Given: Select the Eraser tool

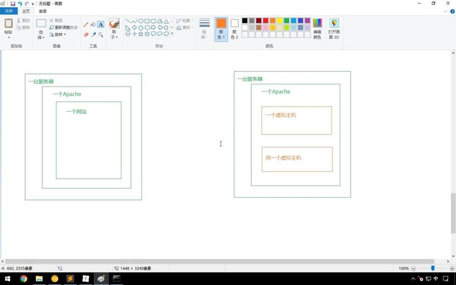Looking at the screenshot, I should 86,34.
